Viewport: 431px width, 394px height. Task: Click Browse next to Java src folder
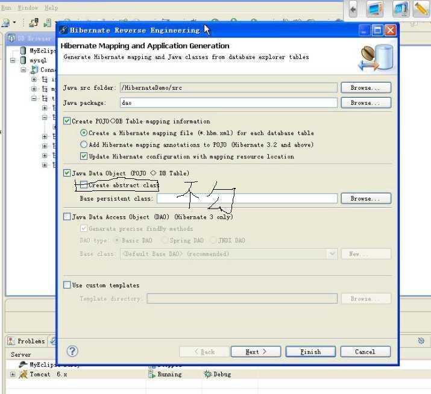pos(366,87)
